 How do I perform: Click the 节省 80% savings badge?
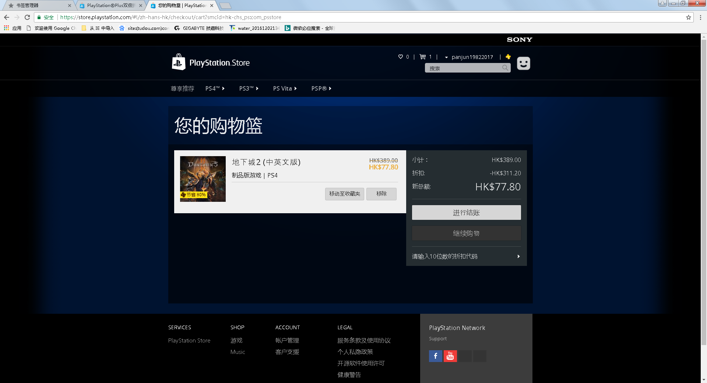194,195
